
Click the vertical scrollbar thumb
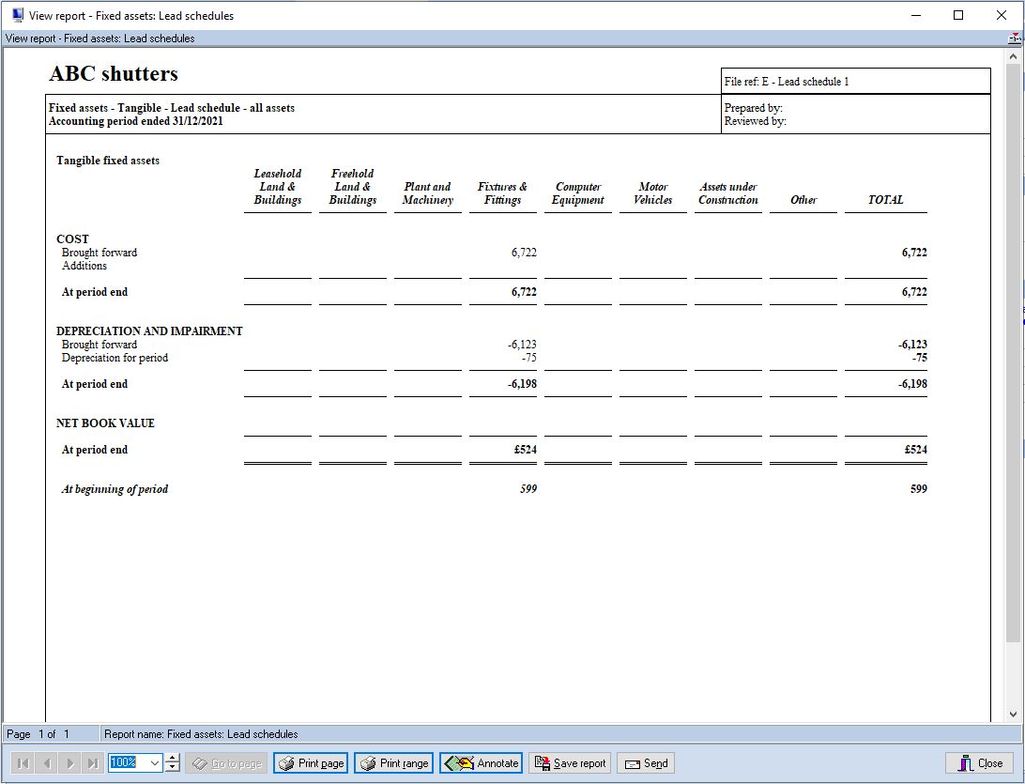(1013, 352)
